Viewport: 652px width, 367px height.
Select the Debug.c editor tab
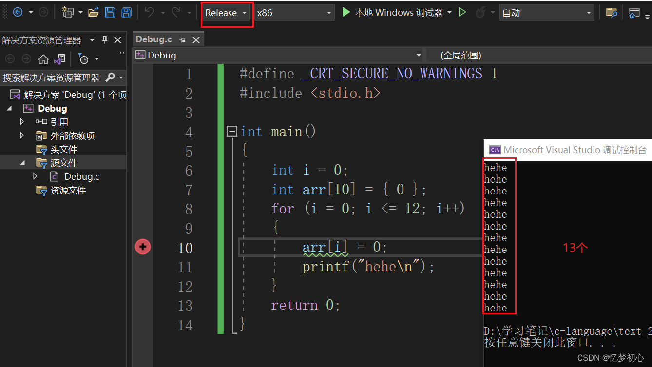[x=153, y=39]
